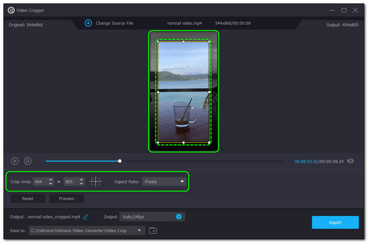Select the top-center crop handle on the video
368x243 pixels.
pos(184,42)
